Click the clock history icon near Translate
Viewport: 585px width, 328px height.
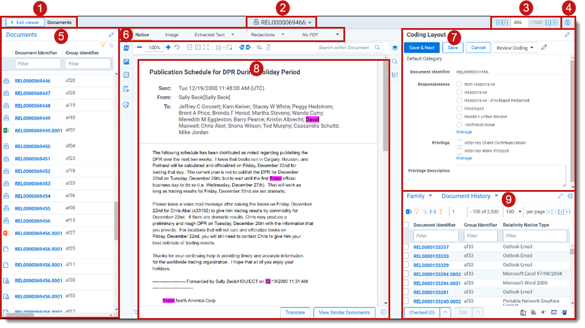coord(384,312)
